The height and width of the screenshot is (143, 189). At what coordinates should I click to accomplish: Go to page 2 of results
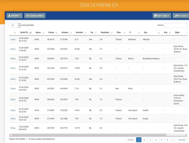pyautogui.click(x=145, y=140)
